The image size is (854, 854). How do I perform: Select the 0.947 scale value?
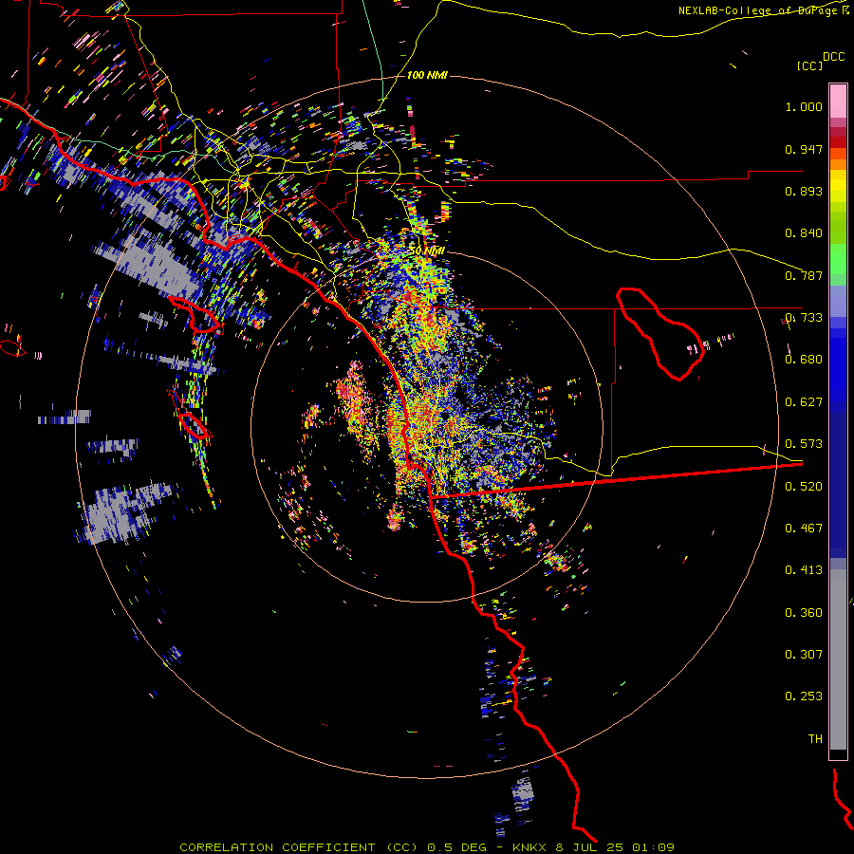[x=804, y=149]
